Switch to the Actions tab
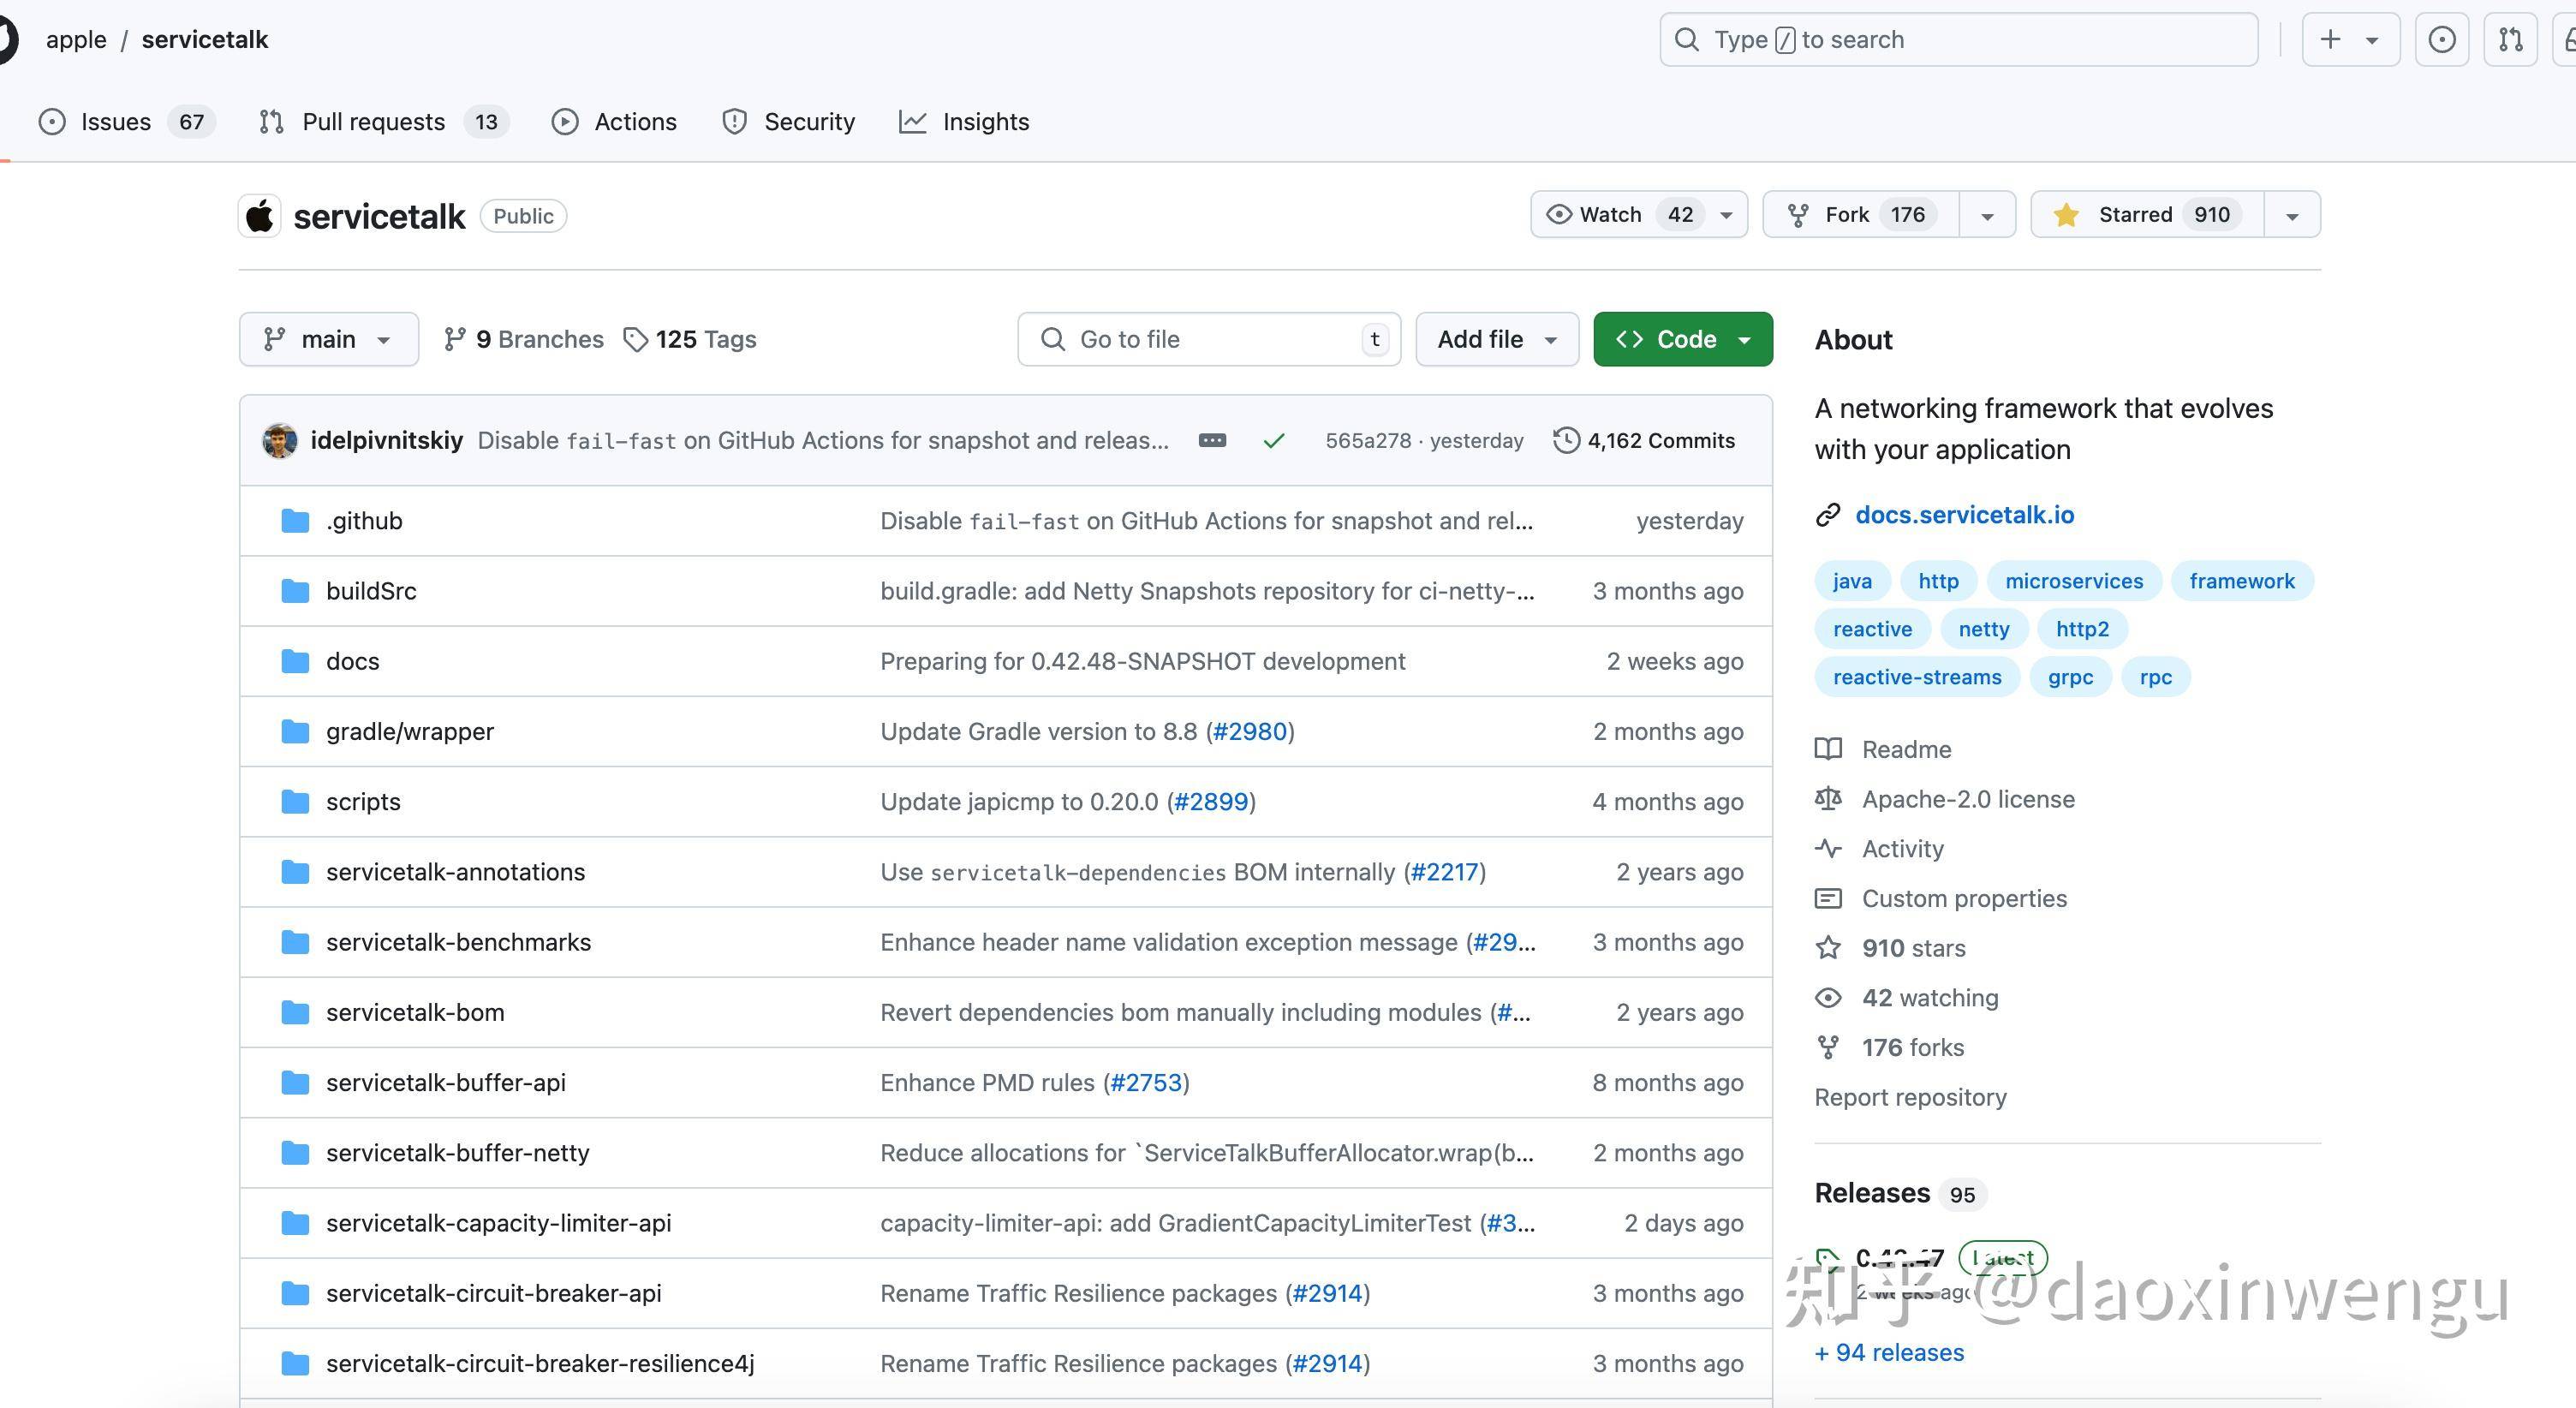2576x1408 pixels. pyautogui.click(x=614, y=122)
